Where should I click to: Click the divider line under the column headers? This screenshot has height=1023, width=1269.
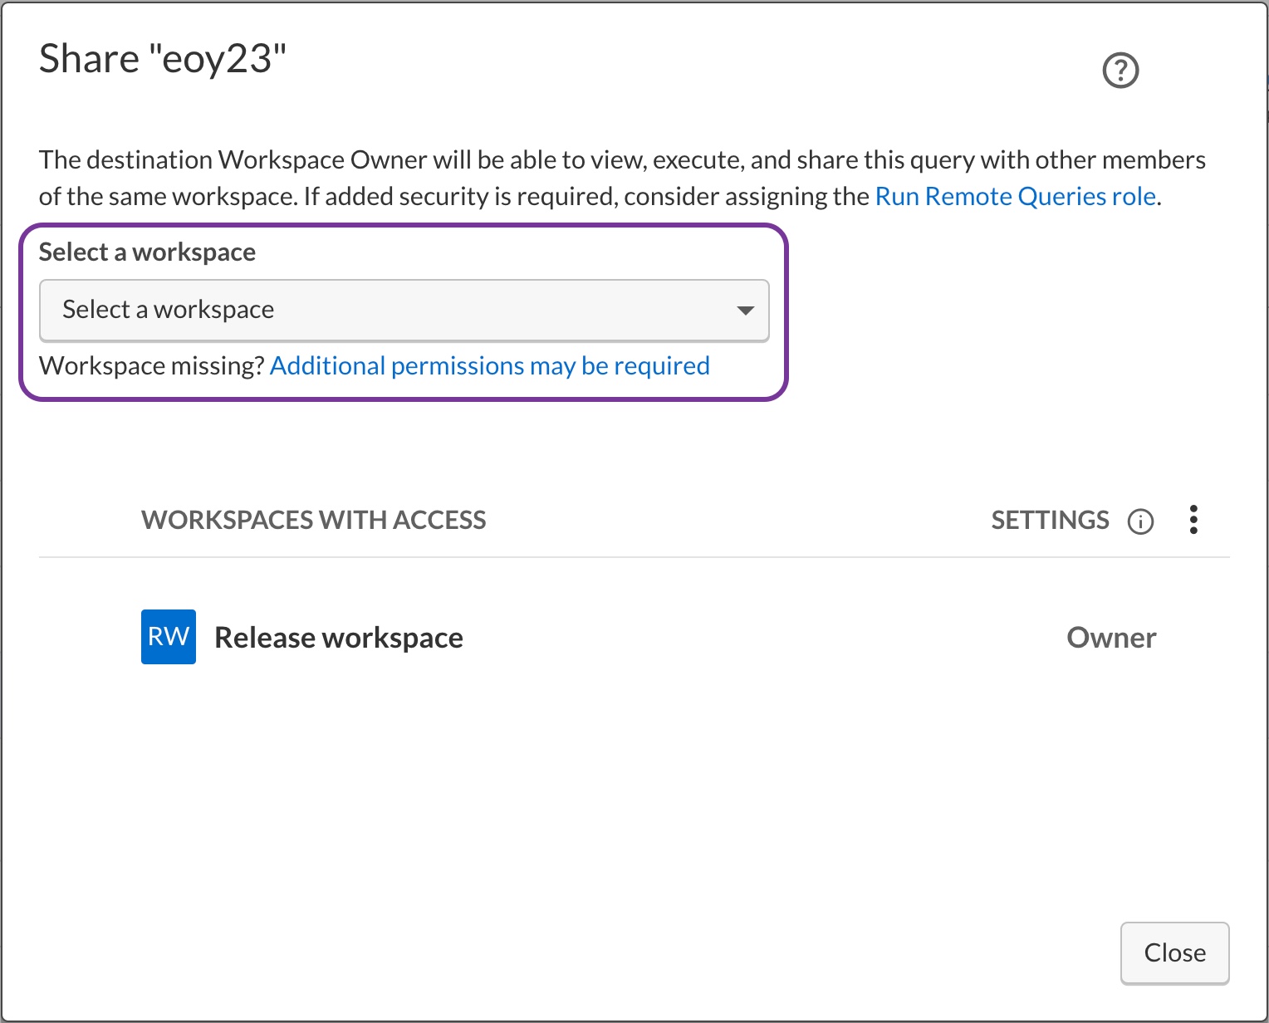(x=633, y=557)
